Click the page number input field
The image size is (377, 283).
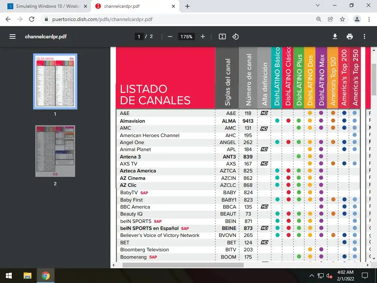point(139,36)
